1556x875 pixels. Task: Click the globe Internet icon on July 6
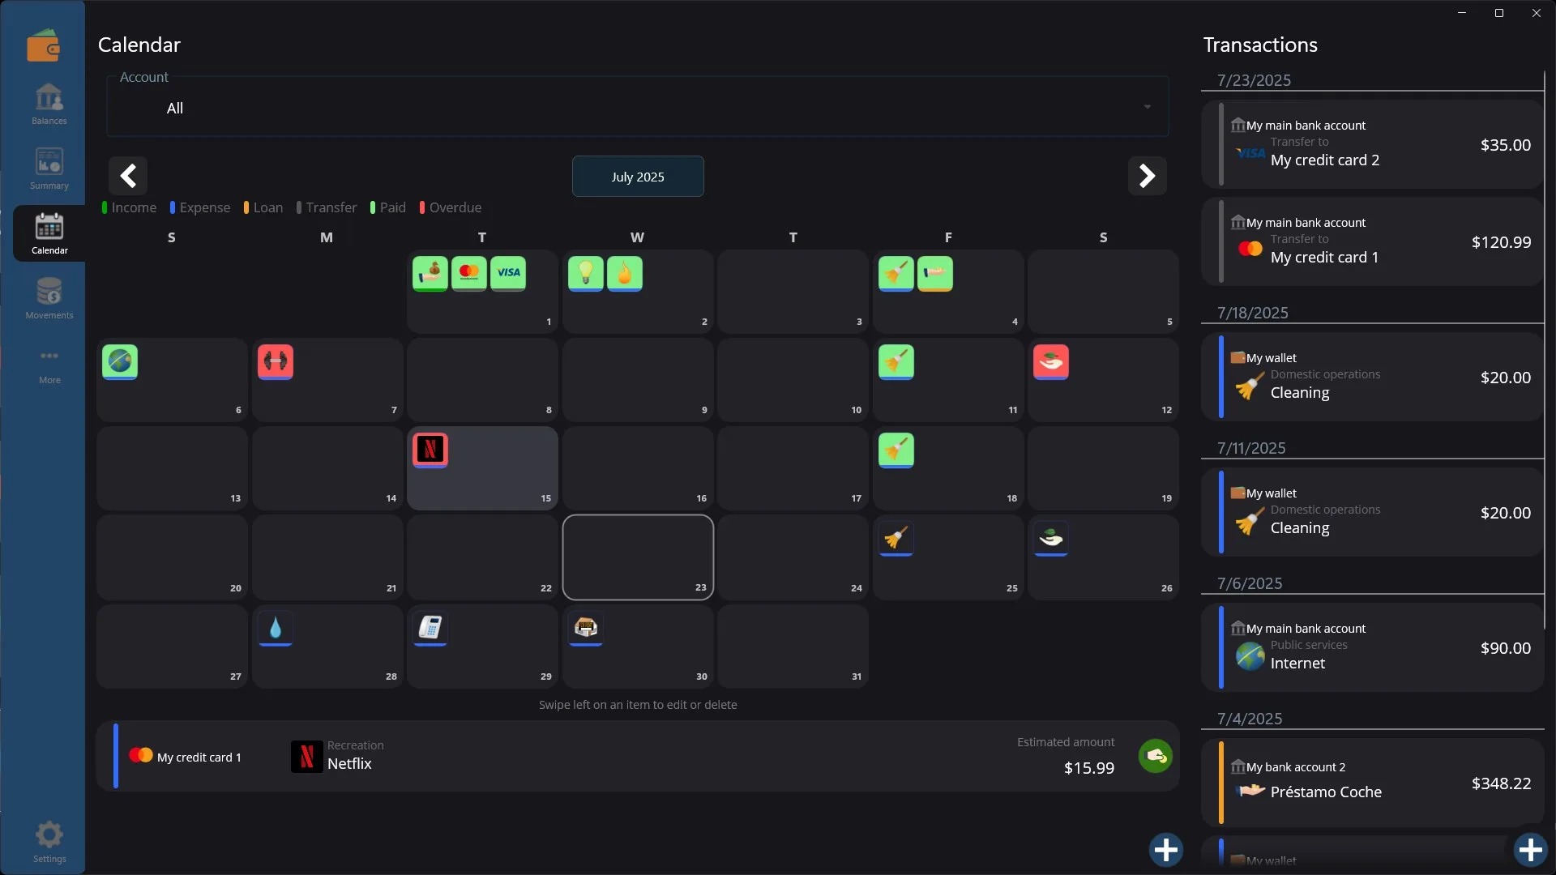120,361
